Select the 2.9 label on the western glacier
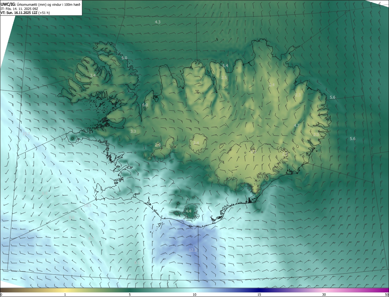The height and width of the screenshot is (297, 389). 158,145
